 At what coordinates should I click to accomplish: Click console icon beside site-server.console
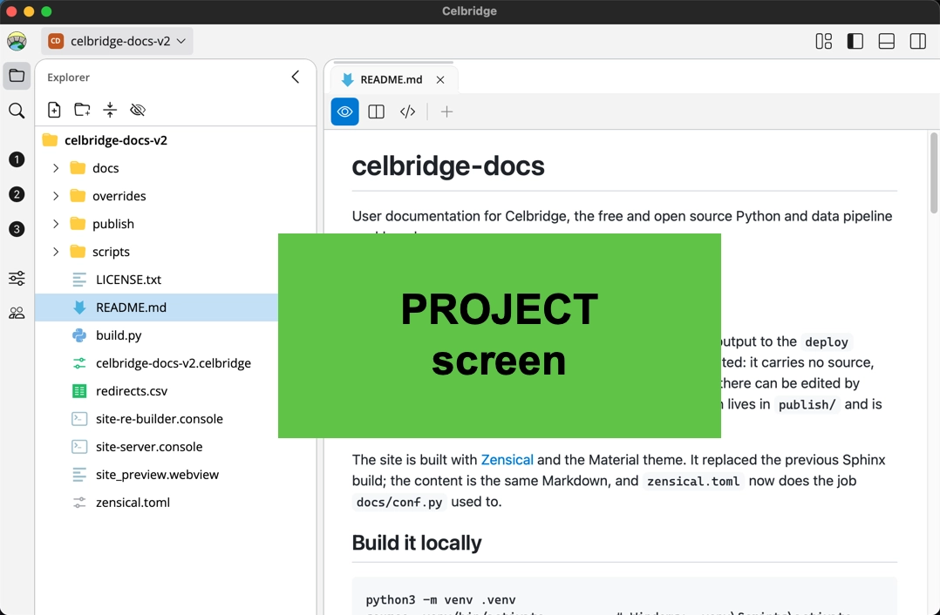(x=79, y=447)
